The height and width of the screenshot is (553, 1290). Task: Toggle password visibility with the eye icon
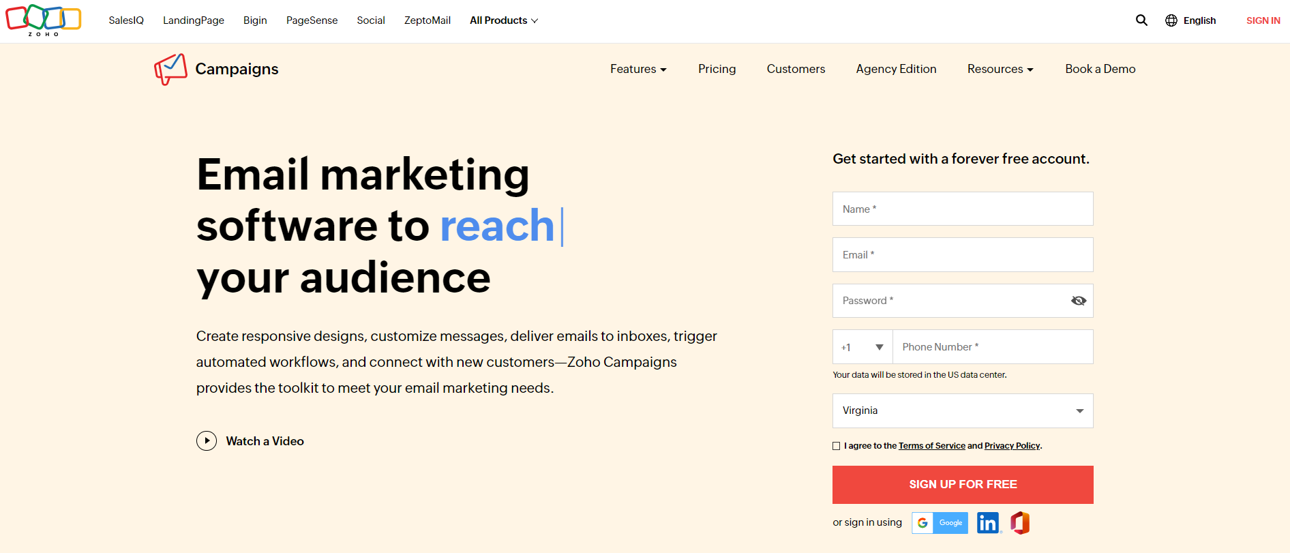point(1078,300)
